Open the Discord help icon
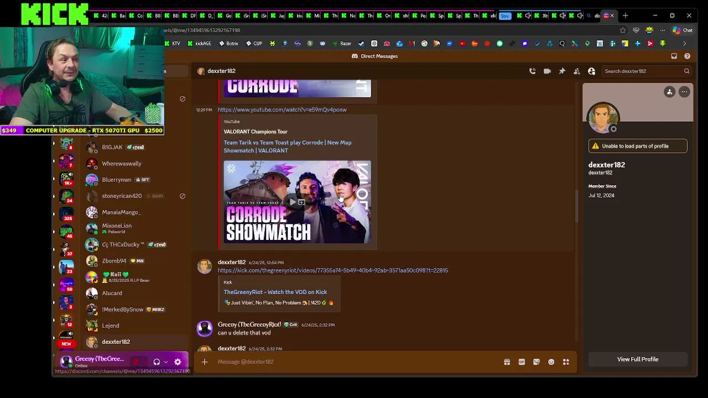Image resolution: width=708 pixels, height=398 pixels. [x=687, y=56]
